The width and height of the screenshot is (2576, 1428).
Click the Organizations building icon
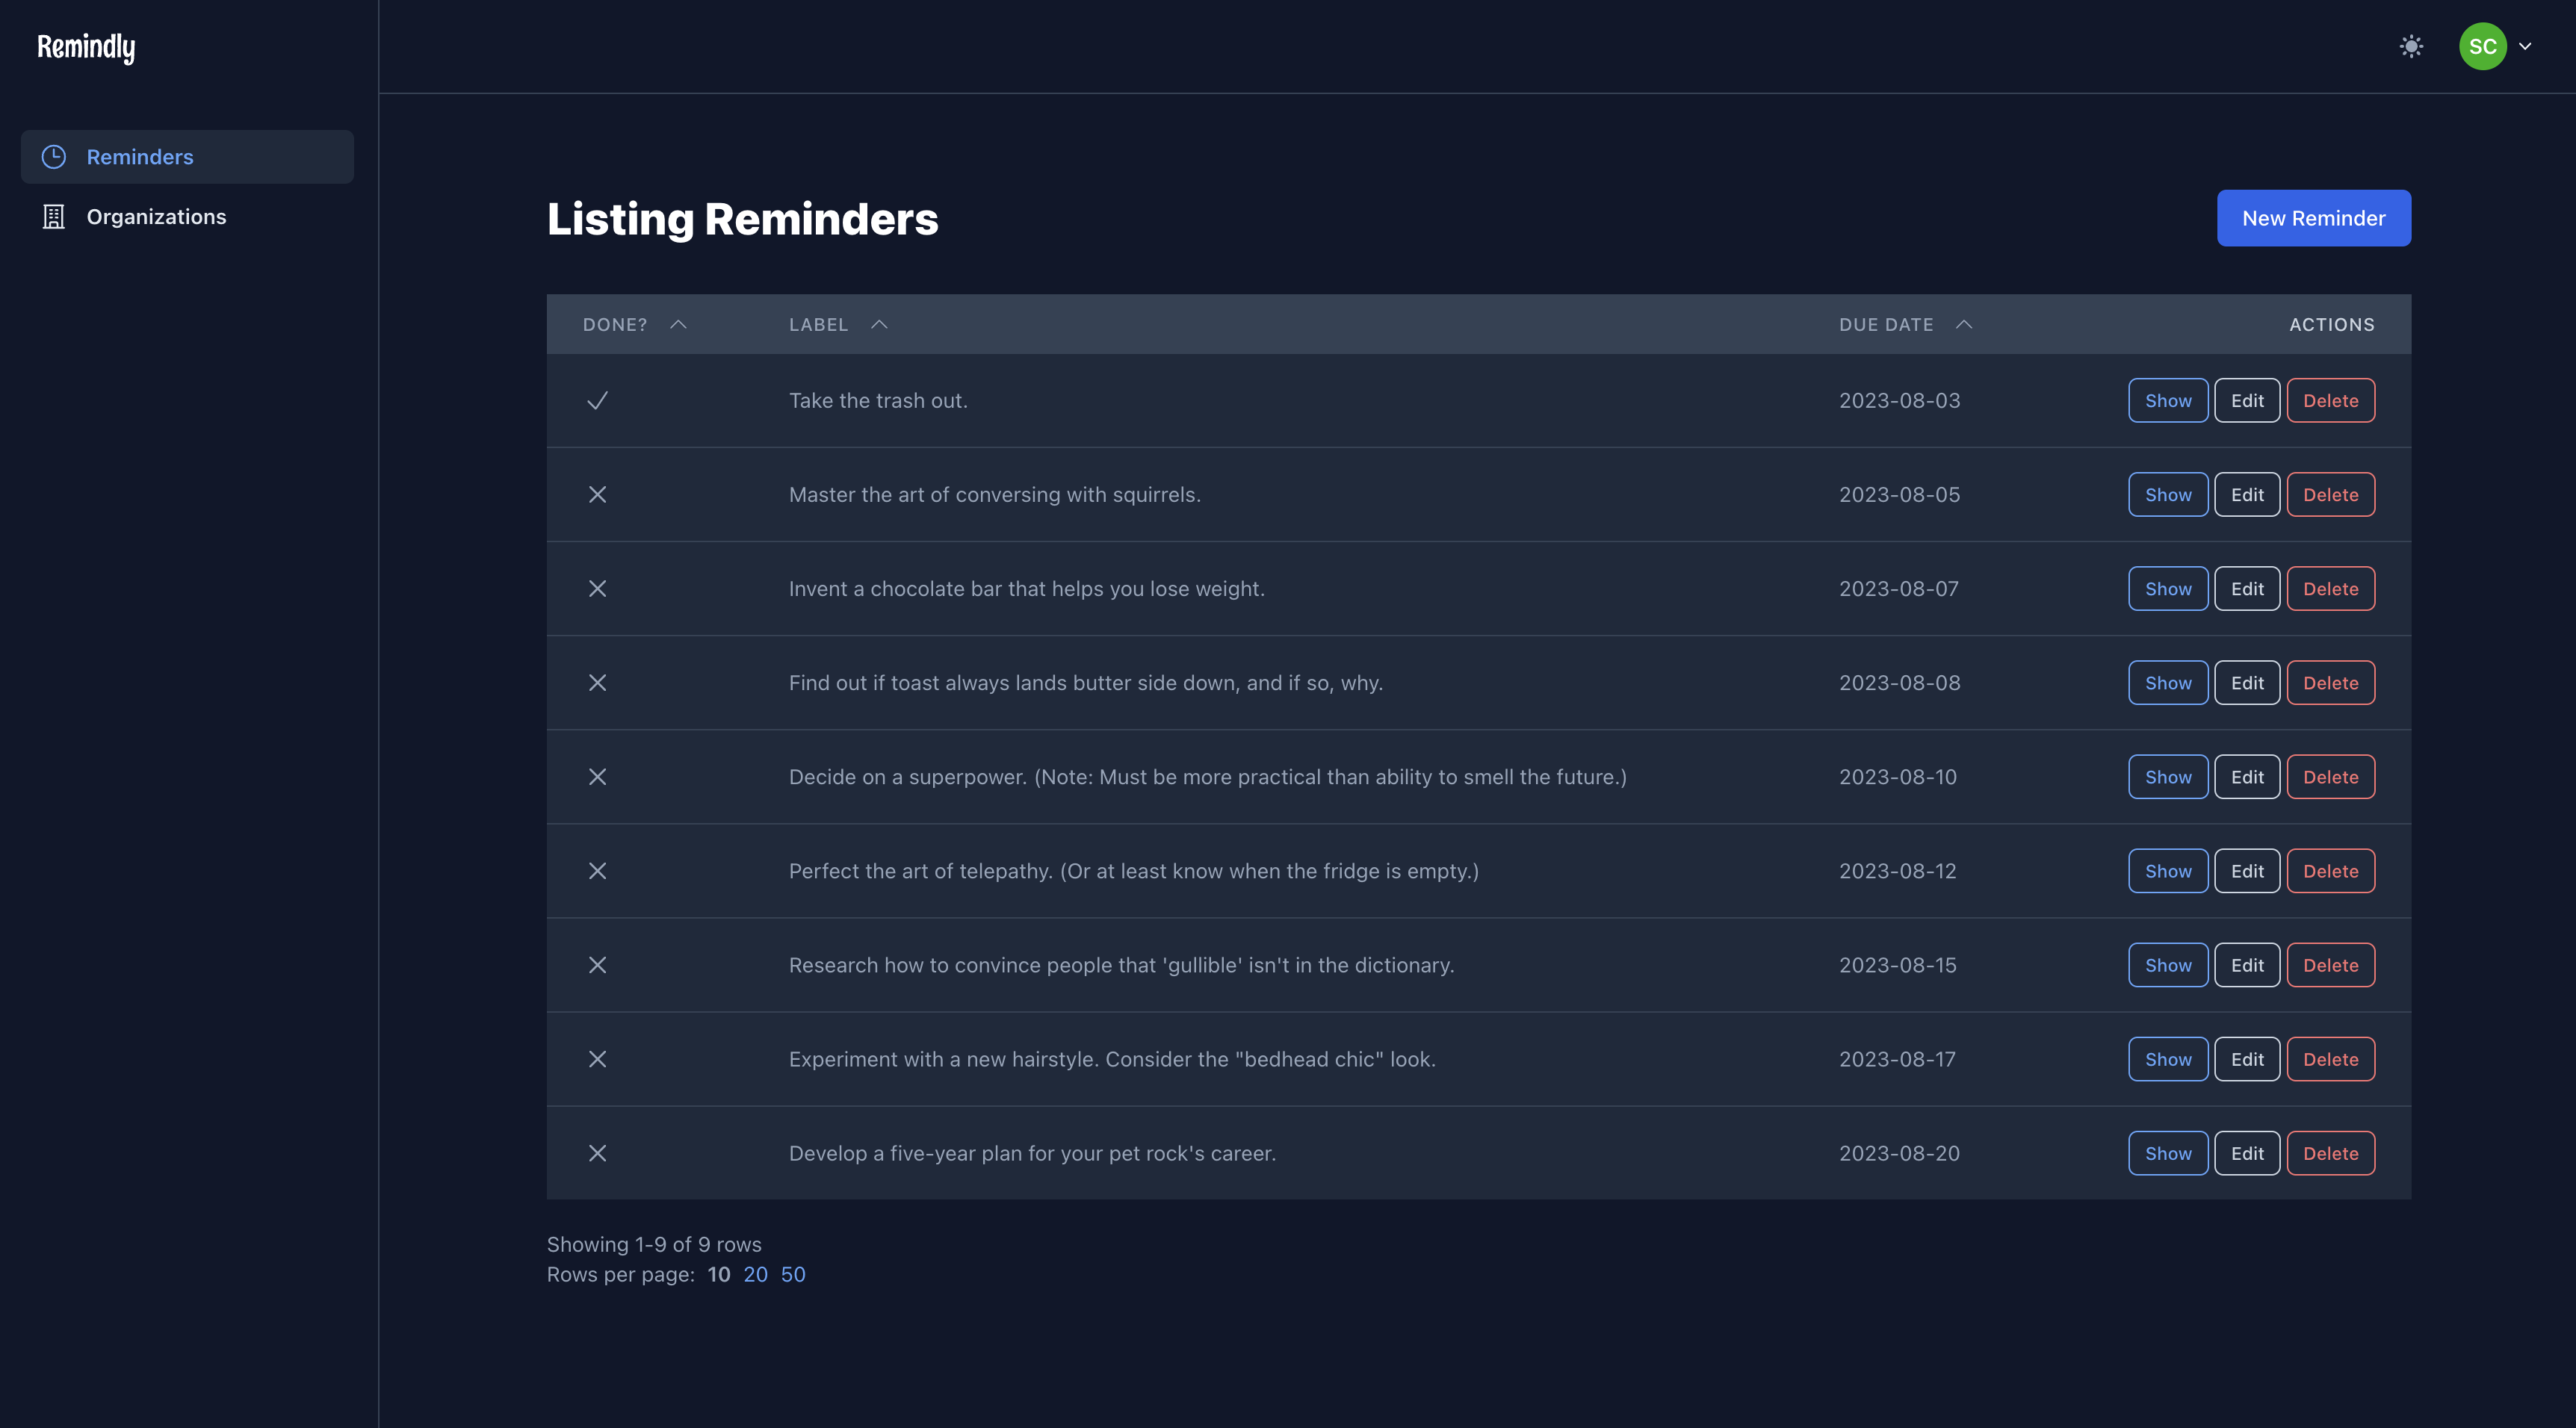[54, 217]
